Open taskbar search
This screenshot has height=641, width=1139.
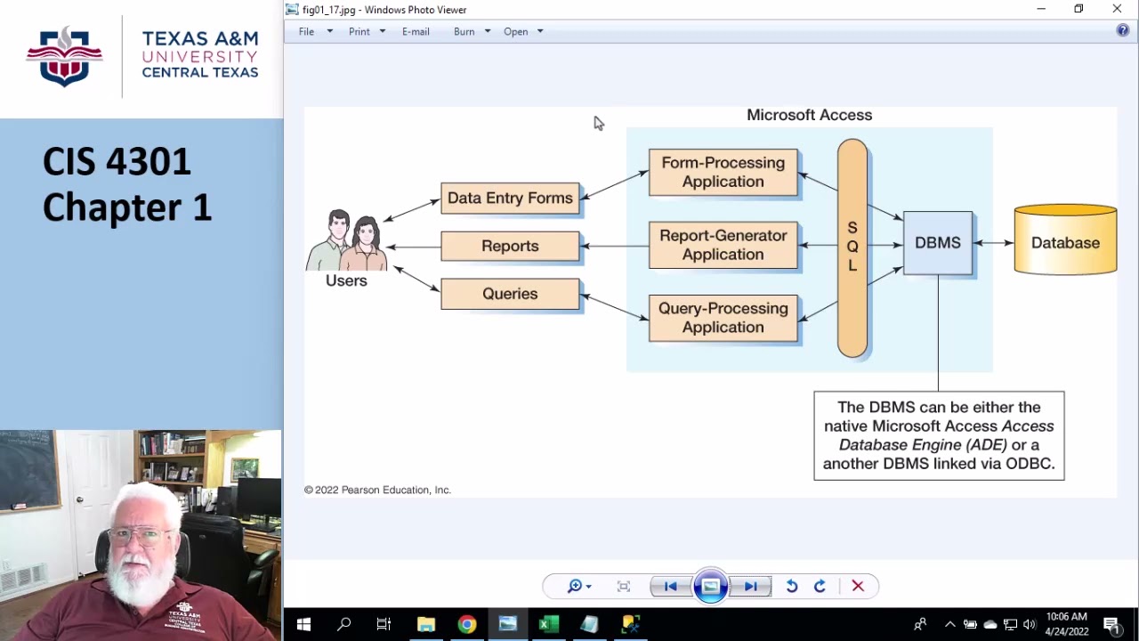344,624
